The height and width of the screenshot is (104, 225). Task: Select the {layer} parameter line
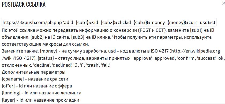point(40,100)
